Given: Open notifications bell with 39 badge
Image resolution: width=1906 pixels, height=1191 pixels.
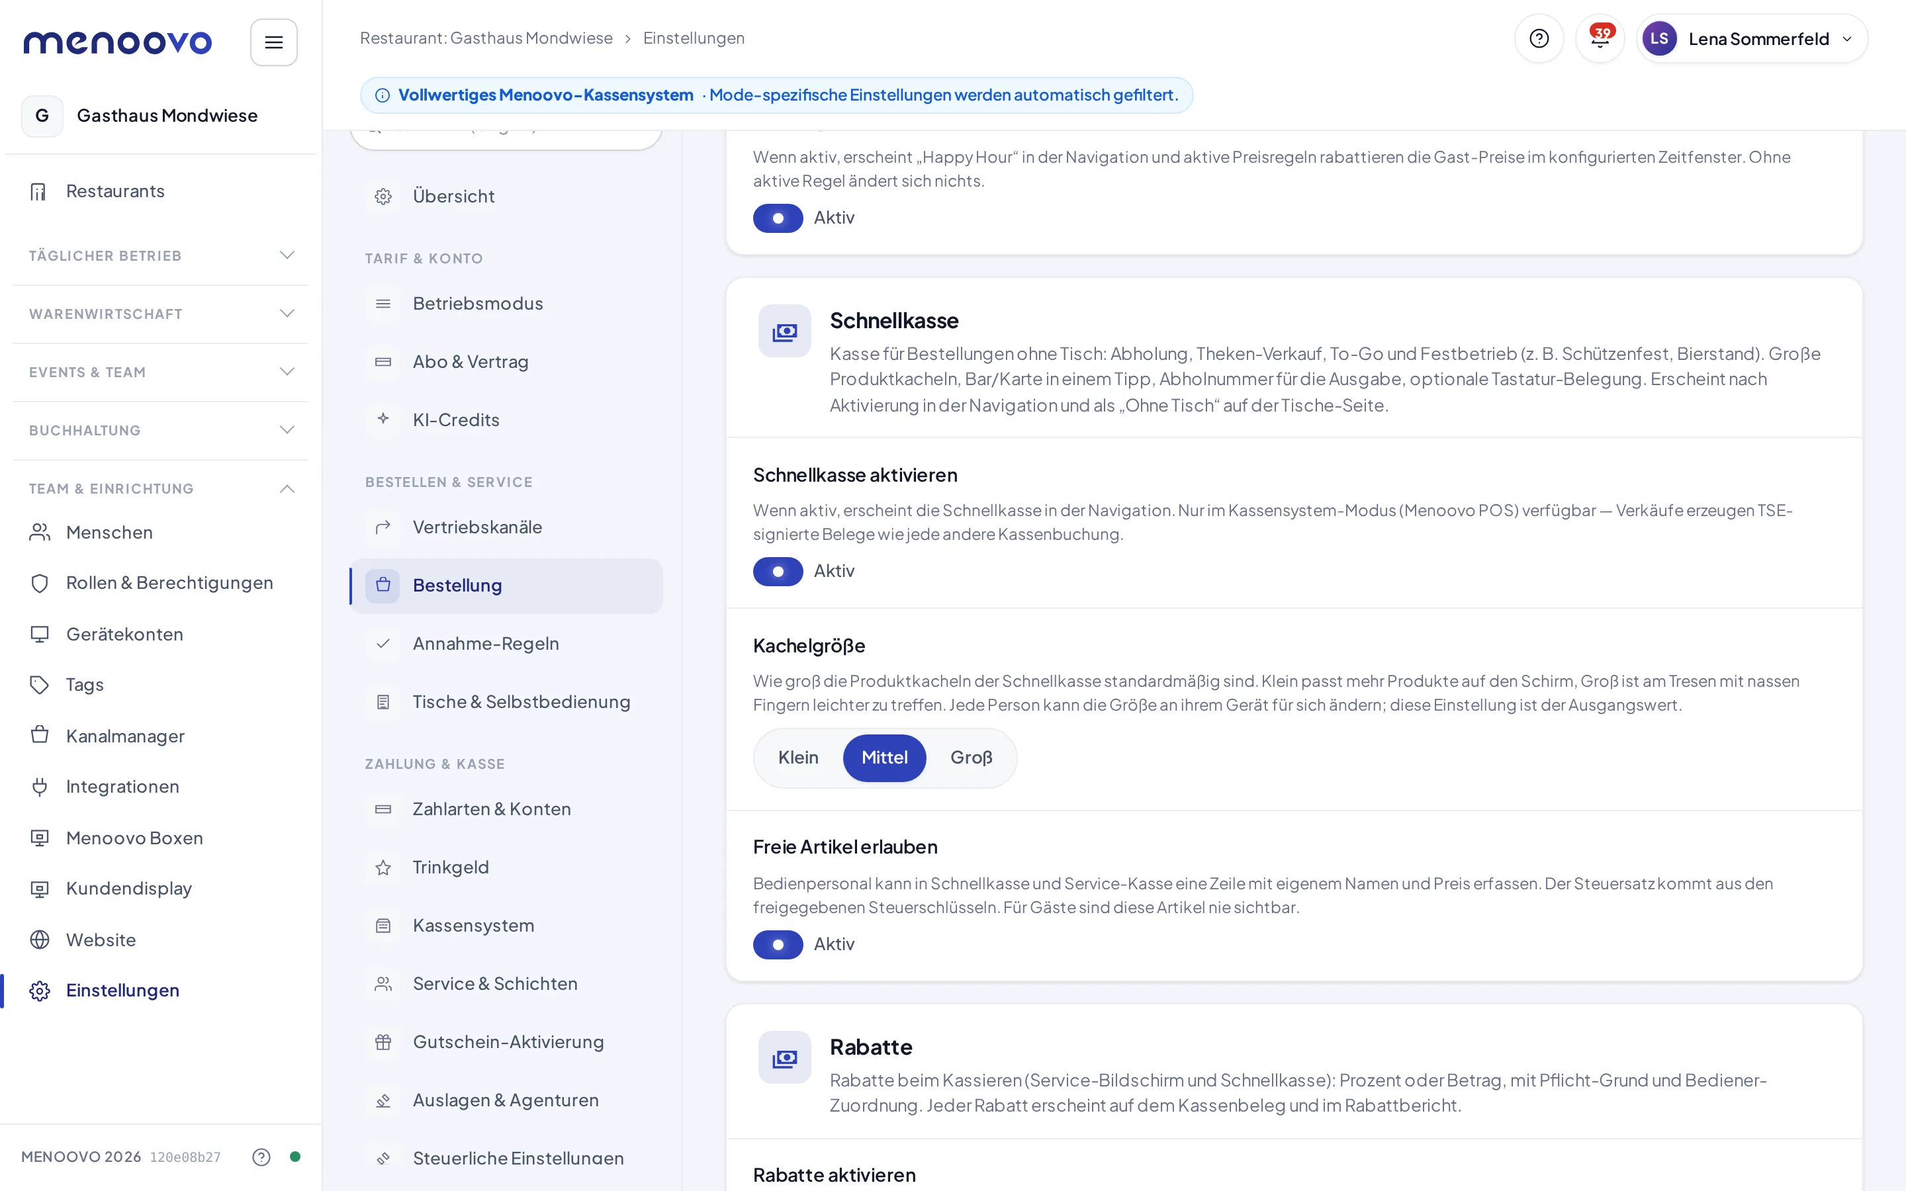Looking at the screenshot, I should pyautogui.click(x=1600, y=38).
